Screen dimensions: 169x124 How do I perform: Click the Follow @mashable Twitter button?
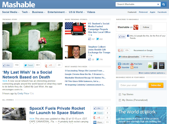coord(129,57)
